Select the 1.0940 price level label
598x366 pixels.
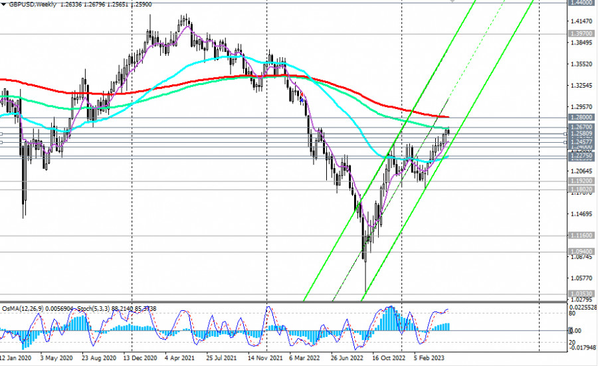tap(581, 252)
